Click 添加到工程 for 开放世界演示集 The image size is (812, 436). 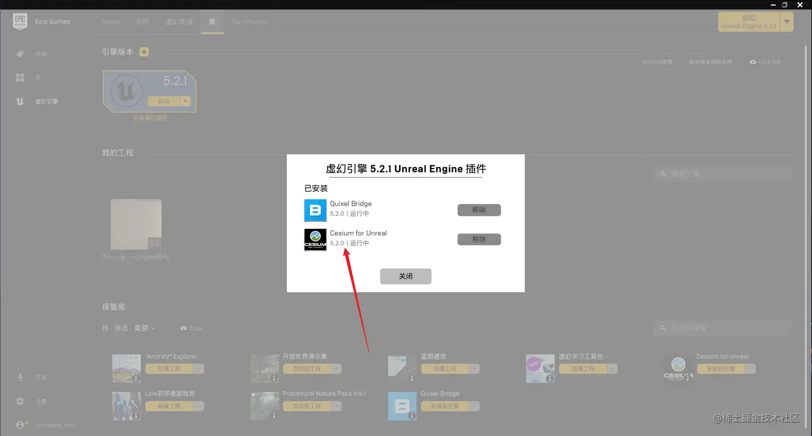click(x=307, y=369)
